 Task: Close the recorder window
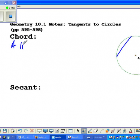coord(14,3)
